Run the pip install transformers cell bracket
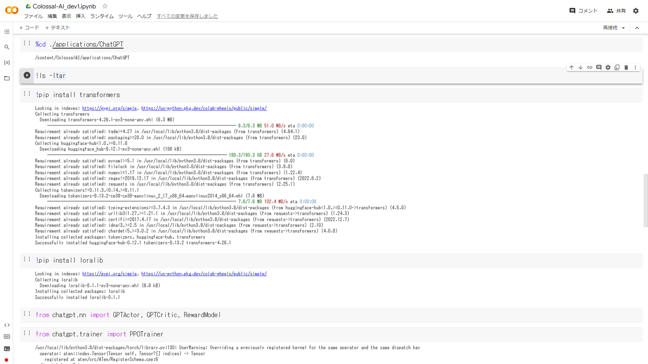648x364 pixels. click(x=27, y=94)
